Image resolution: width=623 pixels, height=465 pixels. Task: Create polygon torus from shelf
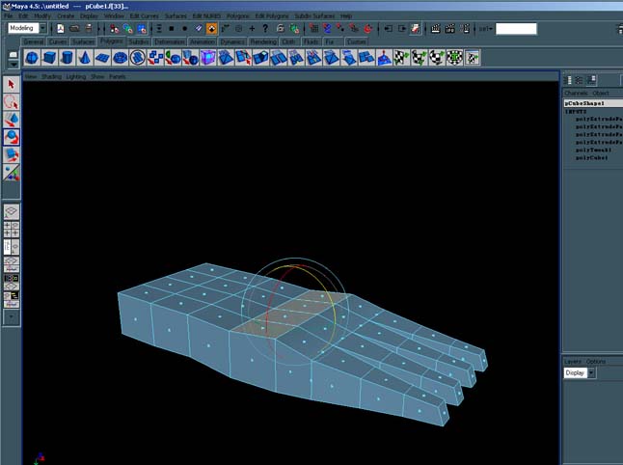(x=120, y=58)
